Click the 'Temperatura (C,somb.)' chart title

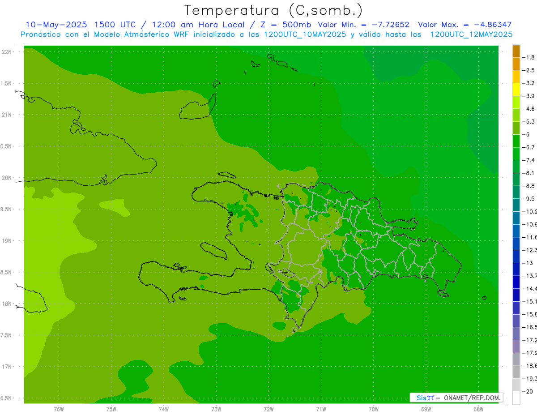[x=273, y=10]
